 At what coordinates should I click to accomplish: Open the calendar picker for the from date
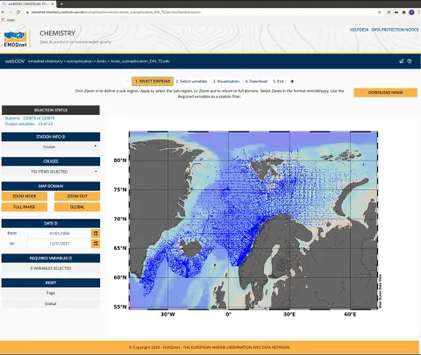pos(96,233)
